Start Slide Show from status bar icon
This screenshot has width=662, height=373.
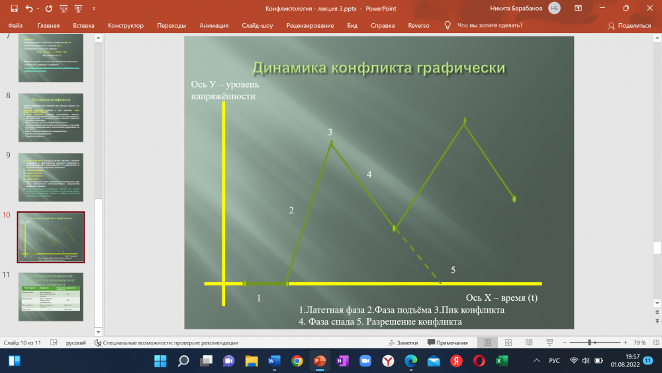tap(549, 343)
